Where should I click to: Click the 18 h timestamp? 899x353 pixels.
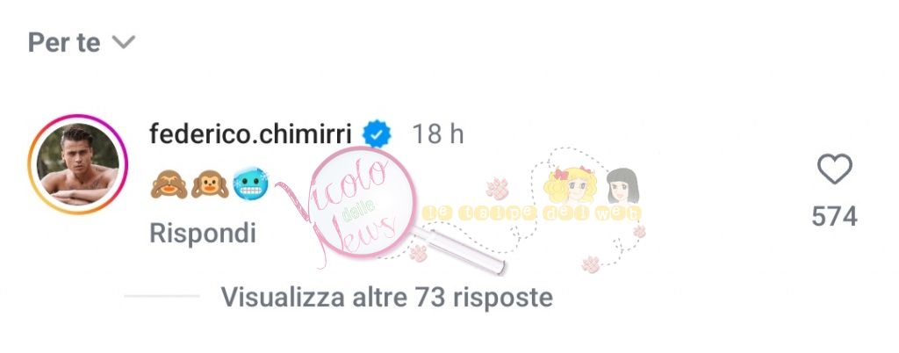[438, 135]
